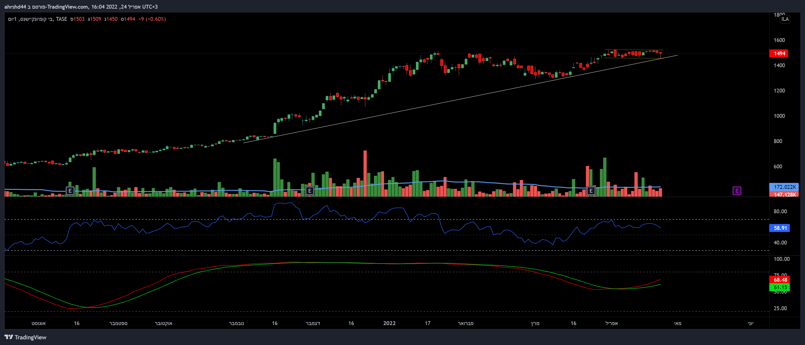
Task: Click the green 61.15 indicator value label
Action: pos(779,287)
